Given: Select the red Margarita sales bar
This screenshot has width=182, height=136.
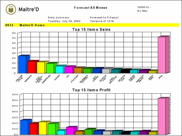Looking at the screenshot, I should (x=31, y=67).
